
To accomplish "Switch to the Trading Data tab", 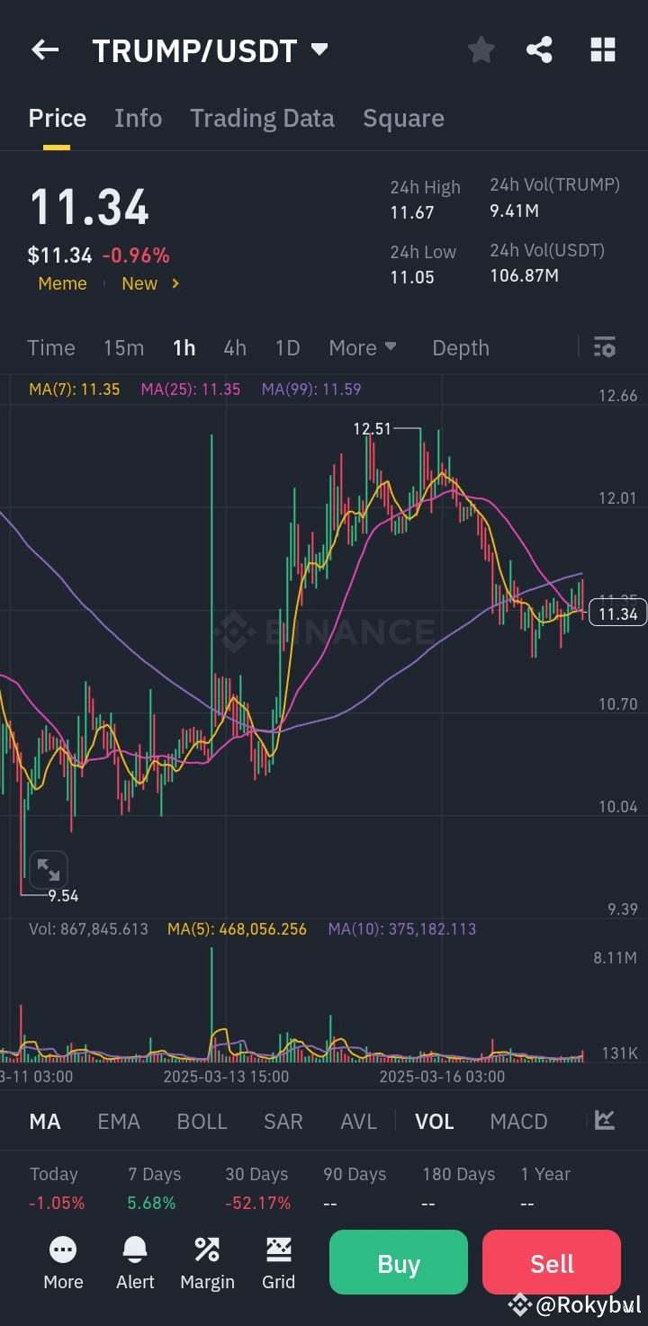I will tap(262, 118).
